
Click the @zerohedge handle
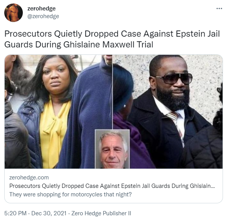coord(43,16)
